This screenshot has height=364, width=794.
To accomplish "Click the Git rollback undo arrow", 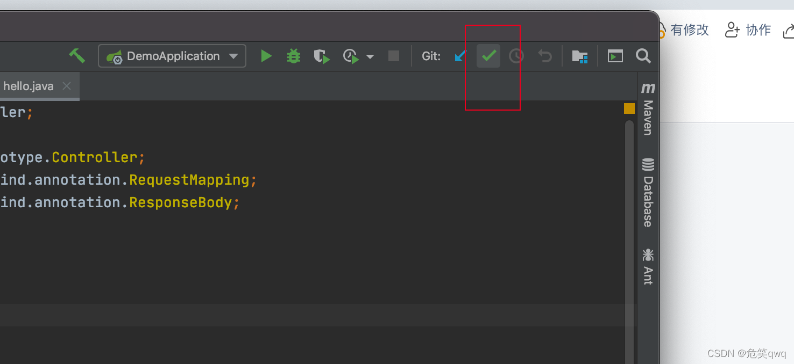I will (545, 56).
